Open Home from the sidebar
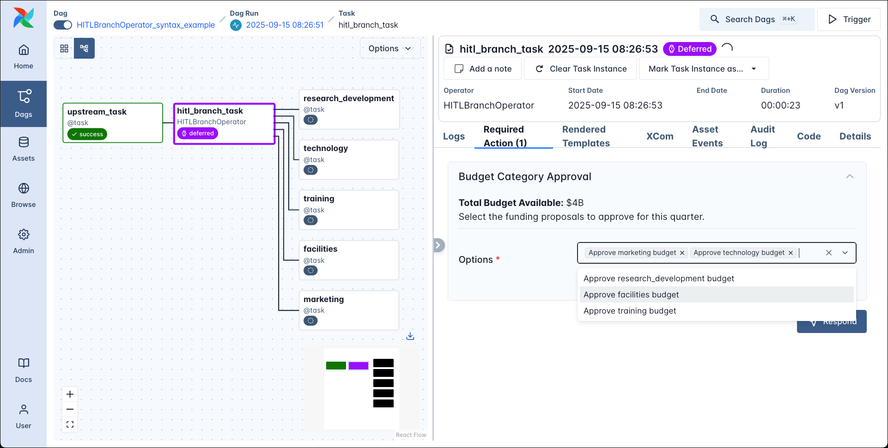 coord(23,55)
